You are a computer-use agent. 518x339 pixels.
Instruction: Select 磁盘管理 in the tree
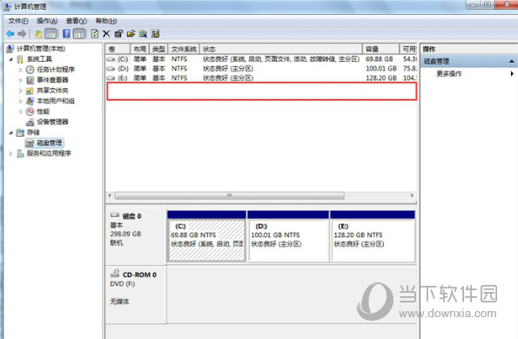tap(50, 143)
